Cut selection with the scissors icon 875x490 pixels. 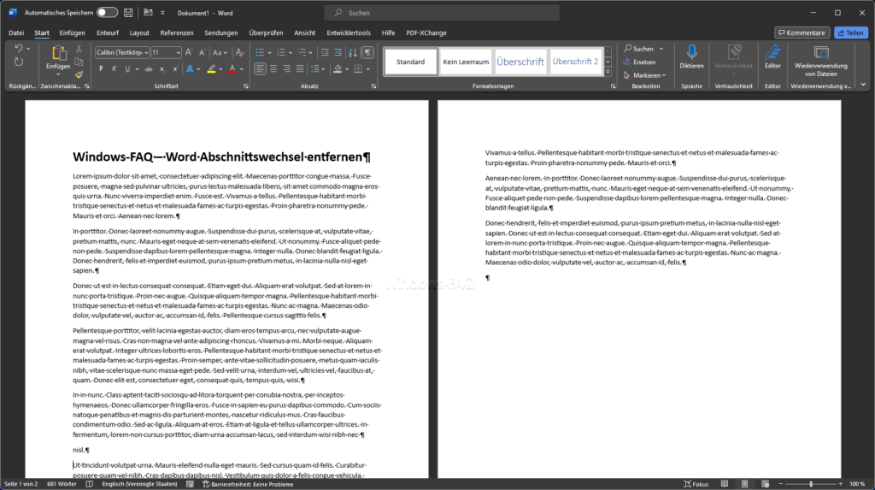pos(79,49)
